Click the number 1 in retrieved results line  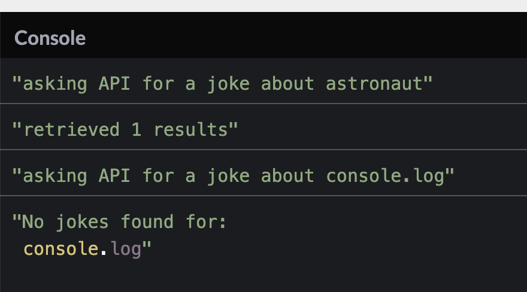(x=137, y=129)
